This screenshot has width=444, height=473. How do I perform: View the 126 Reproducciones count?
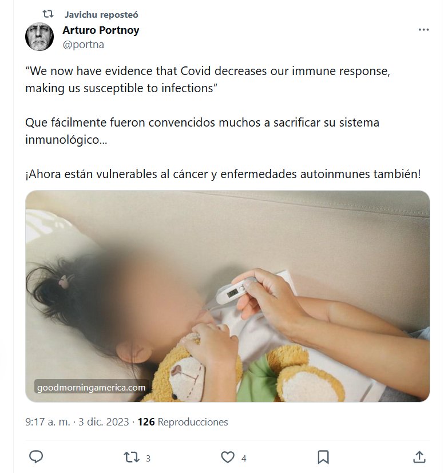(183, 421)
